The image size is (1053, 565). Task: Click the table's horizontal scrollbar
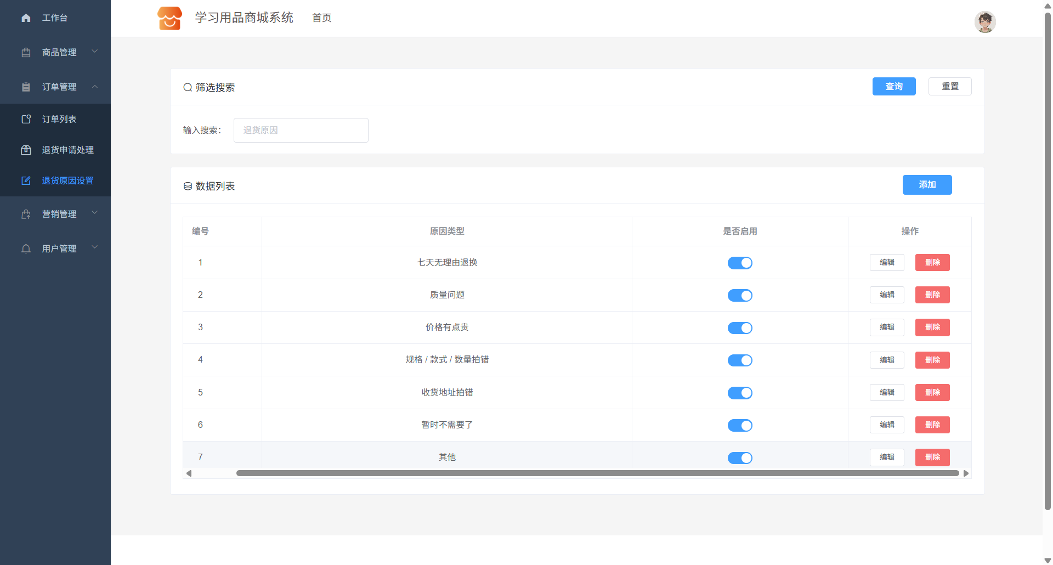pos(597,473)
